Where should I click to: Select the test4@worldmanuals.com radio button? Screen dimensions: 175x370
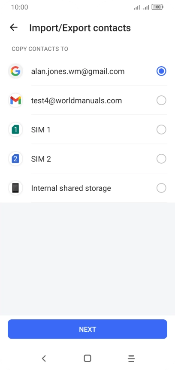(161, 101)
